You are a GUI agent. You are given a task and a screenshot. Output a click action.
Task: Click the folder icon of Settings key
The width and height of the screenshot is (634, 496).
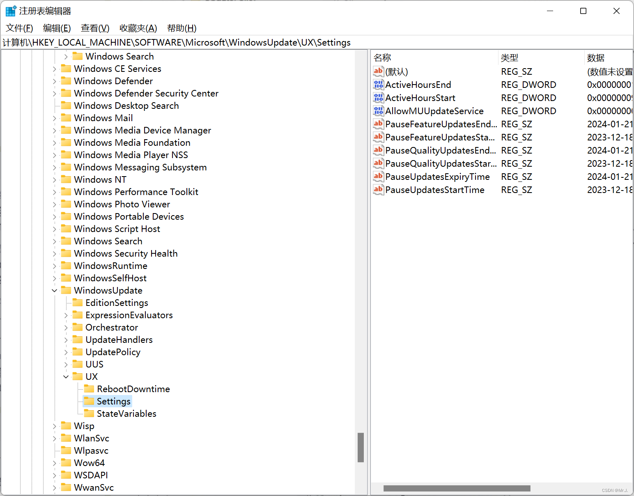point(89,401)
